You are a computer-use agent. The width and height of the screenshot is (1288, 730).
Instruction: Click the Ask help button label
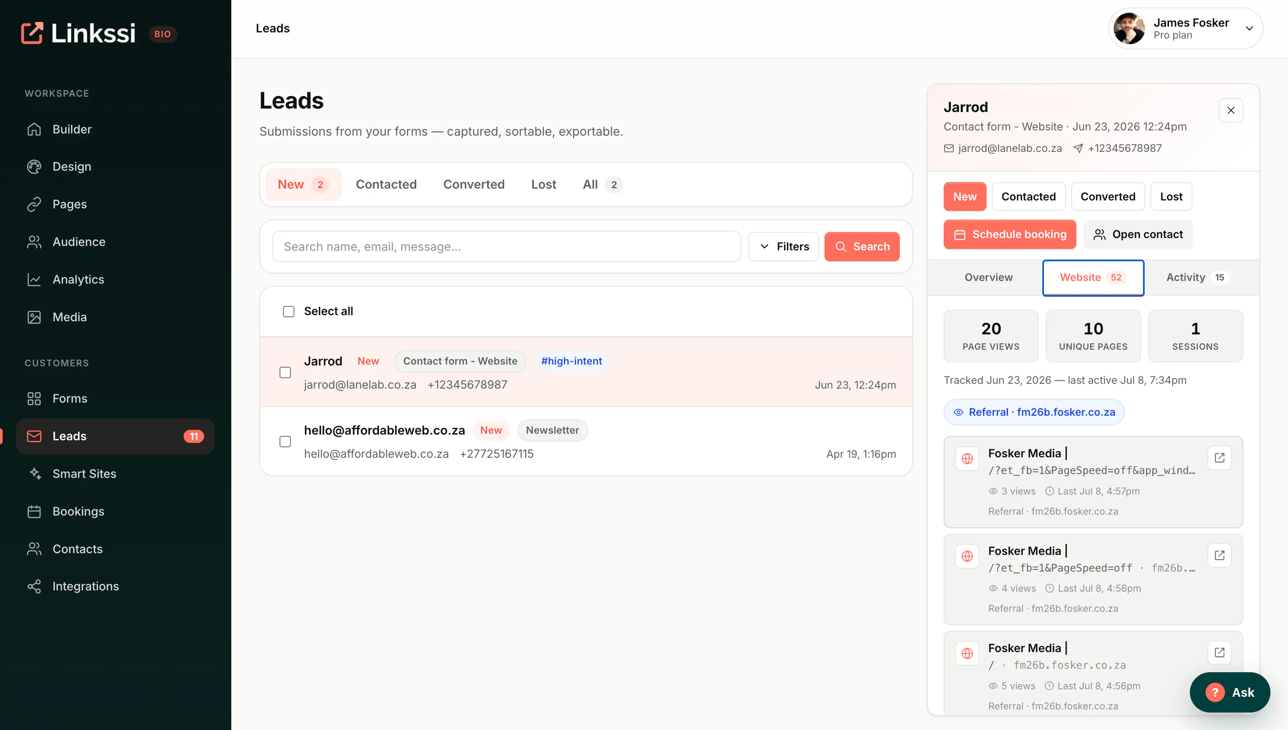coord(1243,692)
